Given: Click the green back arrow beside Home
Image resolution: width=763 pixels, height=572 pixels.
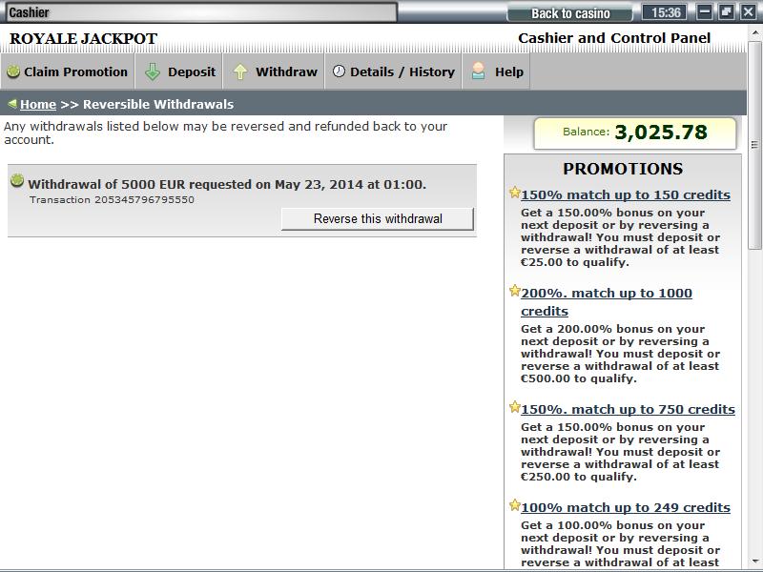Looking at the screenshot, I should [12, 104].
